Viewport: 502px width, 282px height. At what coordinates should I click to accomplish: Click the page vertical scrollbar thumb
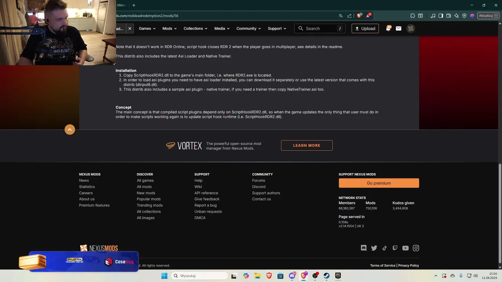point(500,213)
